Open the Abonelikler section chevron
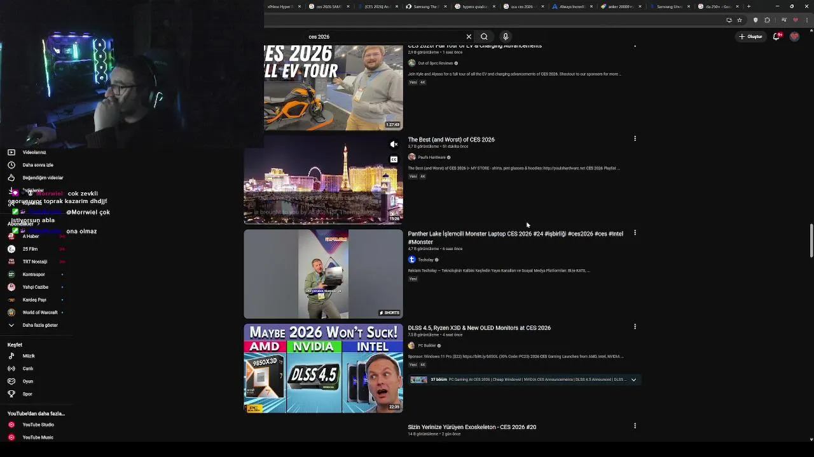 [39, 223]
